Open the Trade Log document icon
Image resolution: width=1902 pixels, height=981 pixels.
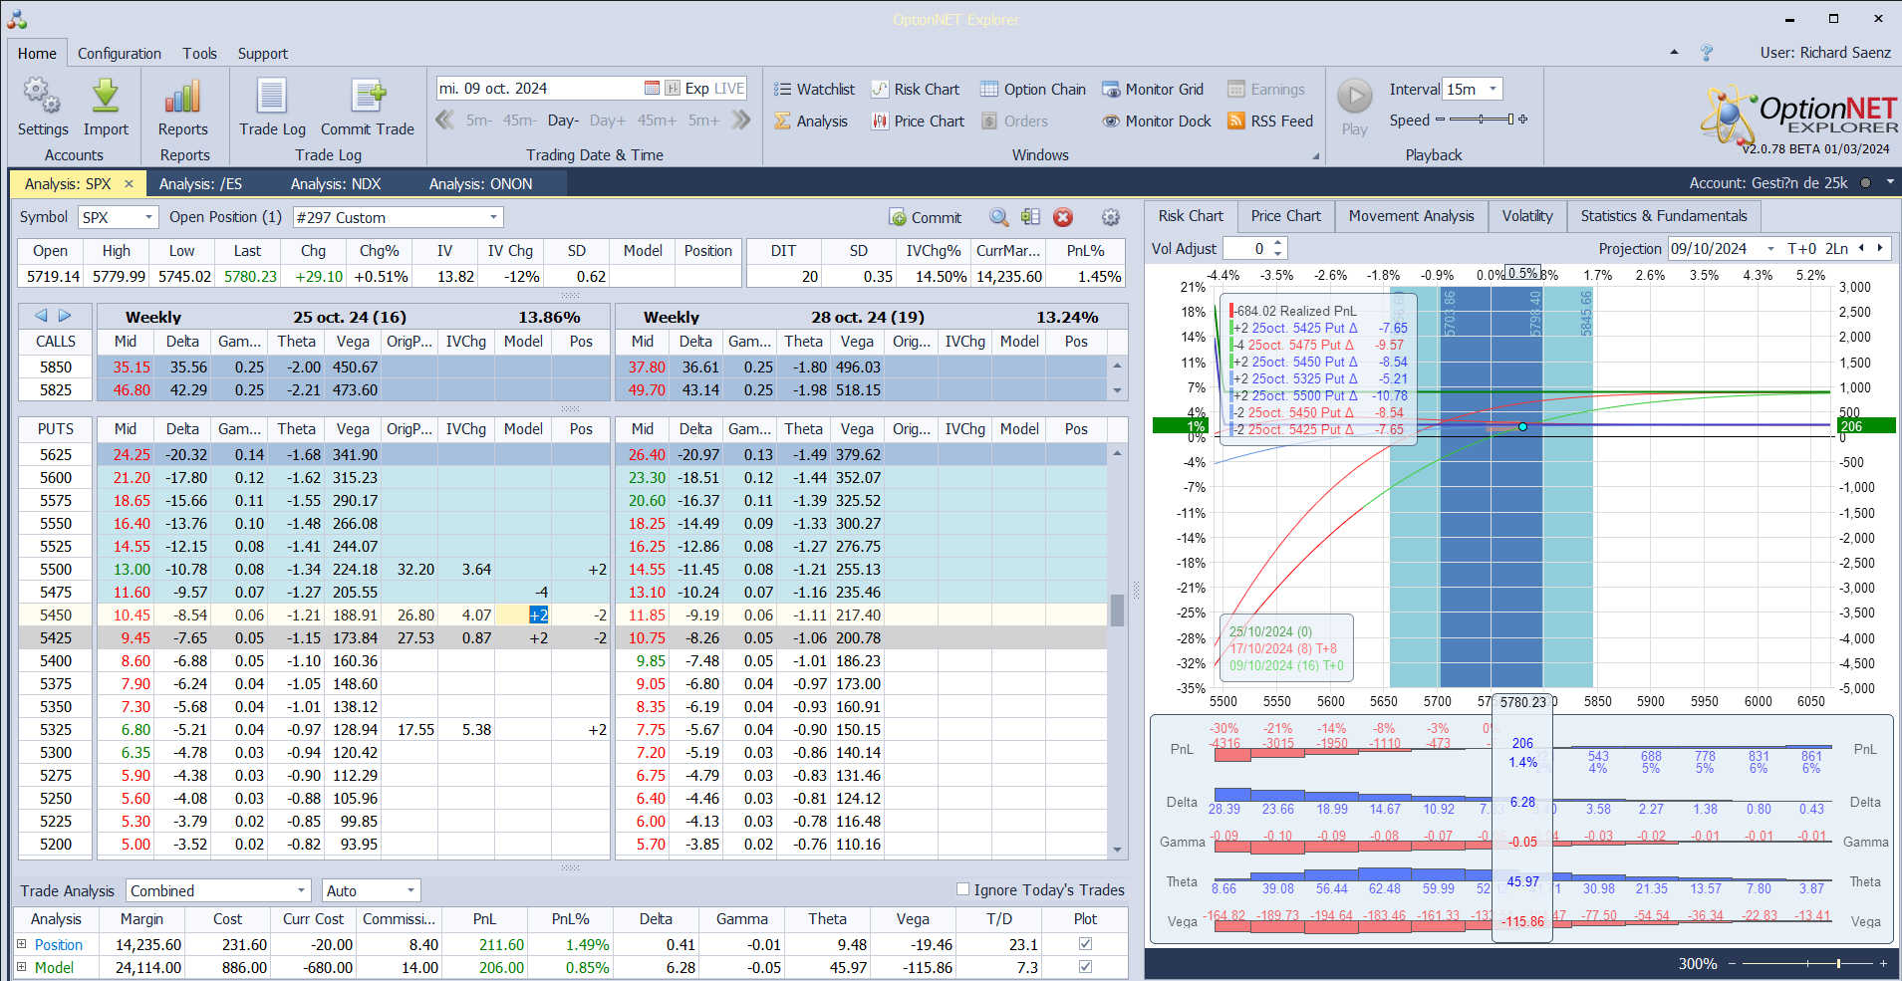(x=272, y=97)
